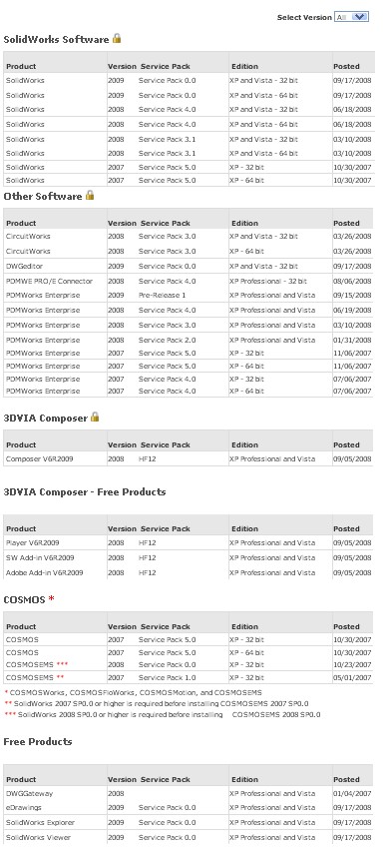Open SolidWorks Explorer 2009 entry
Screen dimensions: 389x858
click(x=41, y=822)
